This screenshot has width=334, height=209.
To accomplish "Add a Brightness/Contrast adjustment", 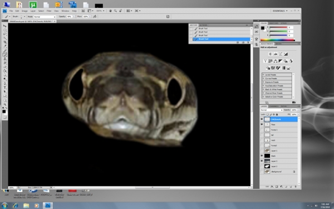I will click(x=271, y=54).
